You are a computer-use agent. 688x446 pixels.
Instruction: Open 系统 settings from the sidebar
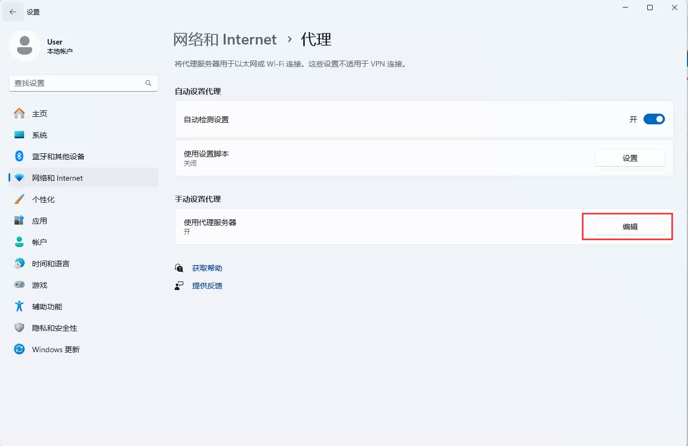(x=39, y=135)
